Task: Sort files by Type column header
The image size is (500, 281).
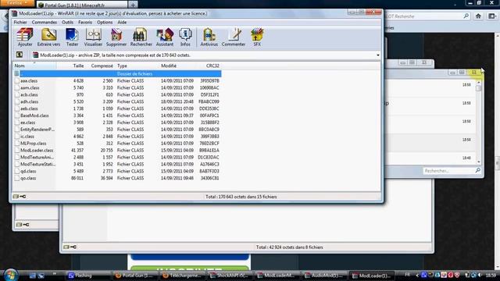Action: click(x=137, y=66)
